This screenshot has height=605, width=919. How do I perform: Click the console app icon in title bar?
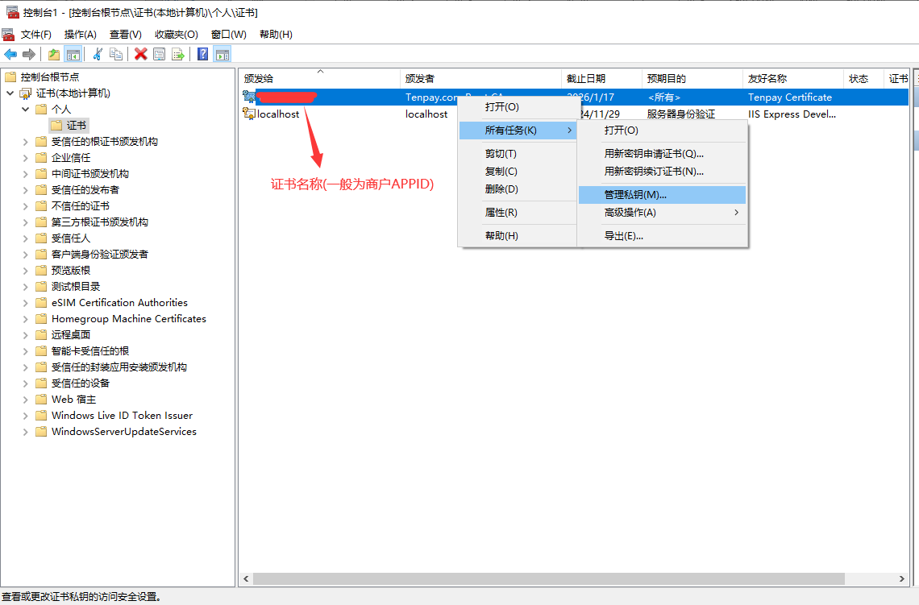tap(12, 12)
